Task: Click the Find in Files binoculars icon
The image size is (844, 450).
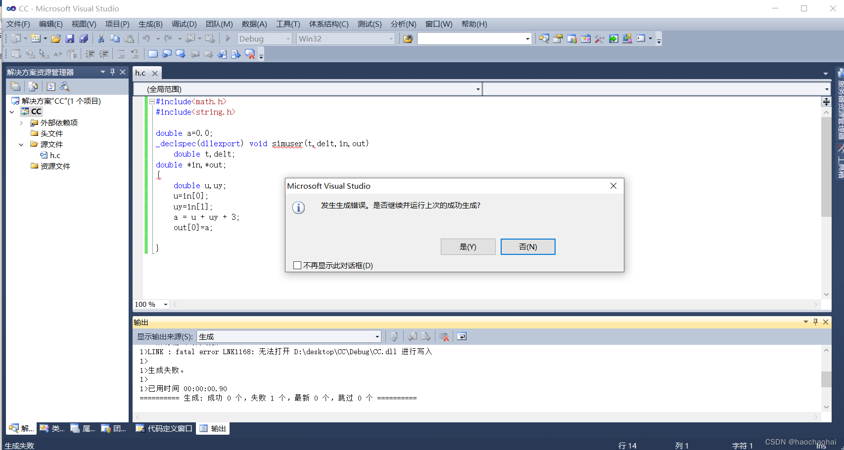Action: pyautogui.click(x=408, y=39)
